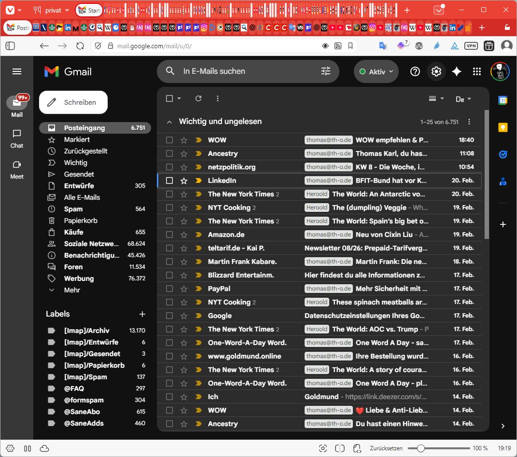Select the PayPal email checkbox
The image size is (517, 457).
point(169,289)
